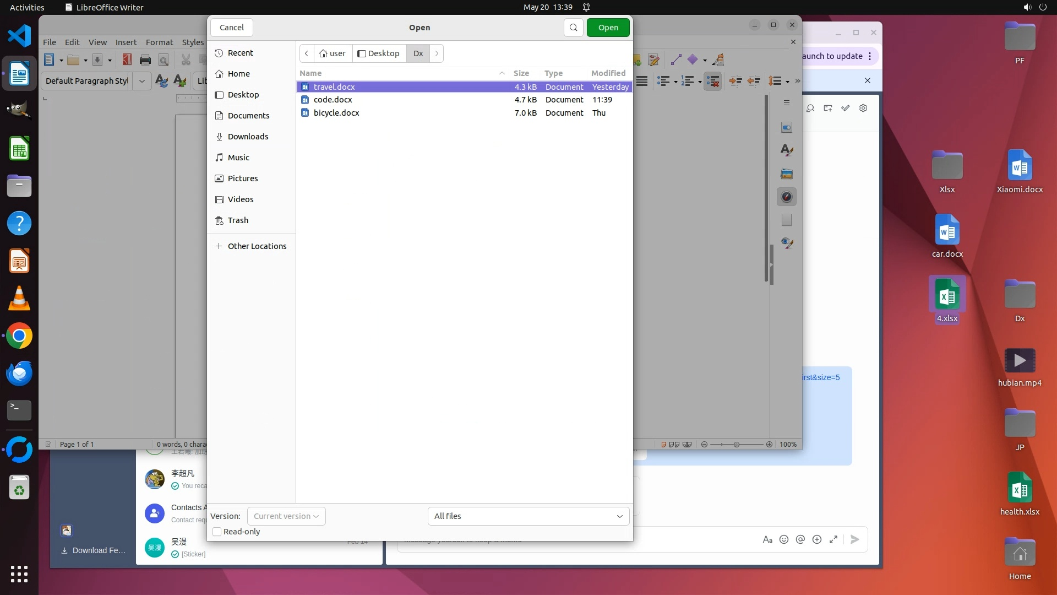Click the Styles sidebar icon
The width and height of the screenshot is (1057, 595).
click(x=787, y=150)
